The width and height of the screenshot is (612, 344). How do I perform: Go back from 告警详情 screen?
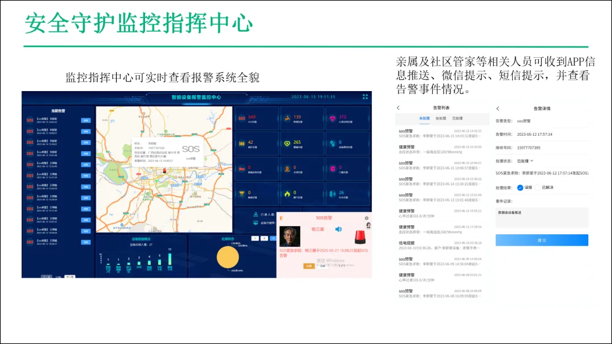click(498, 109)
